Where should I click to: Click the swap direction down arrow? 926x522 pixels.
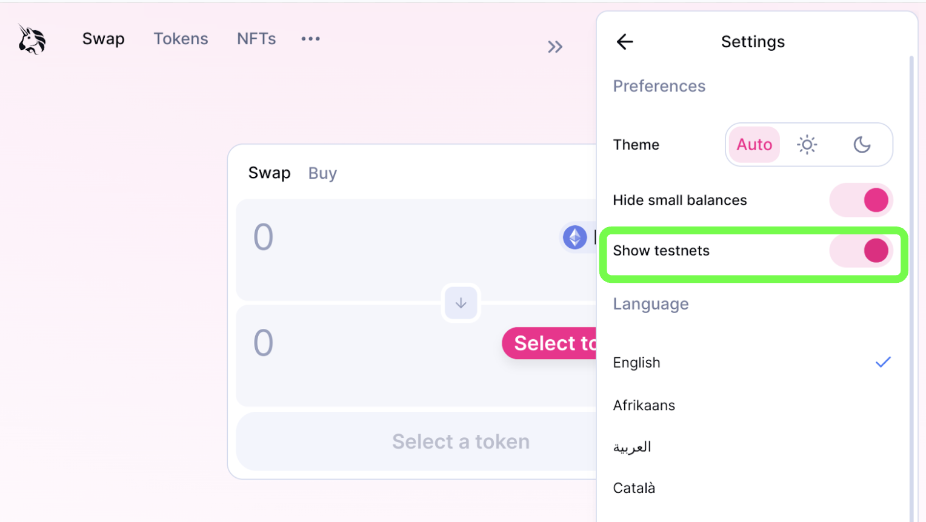click(x=461, y=303)
